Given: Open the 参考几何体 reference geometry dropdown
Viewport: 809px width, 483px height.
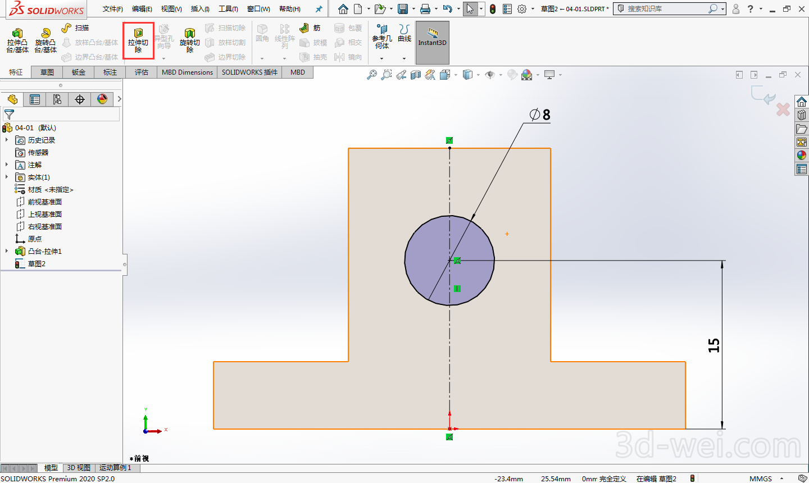Looking at the screenshot, I should 381,58.
